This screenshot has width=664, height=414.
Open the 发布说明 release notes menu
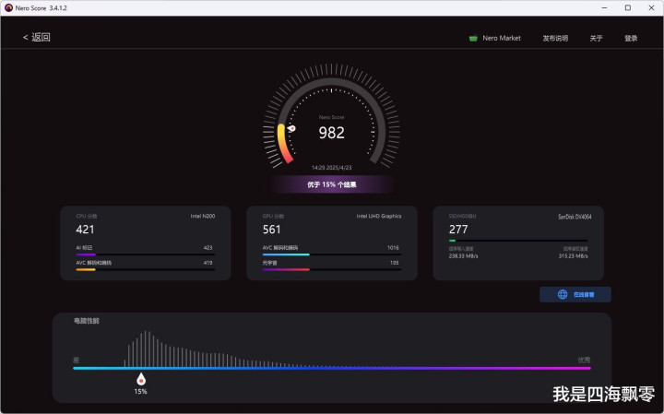click(x=555, y=38)
